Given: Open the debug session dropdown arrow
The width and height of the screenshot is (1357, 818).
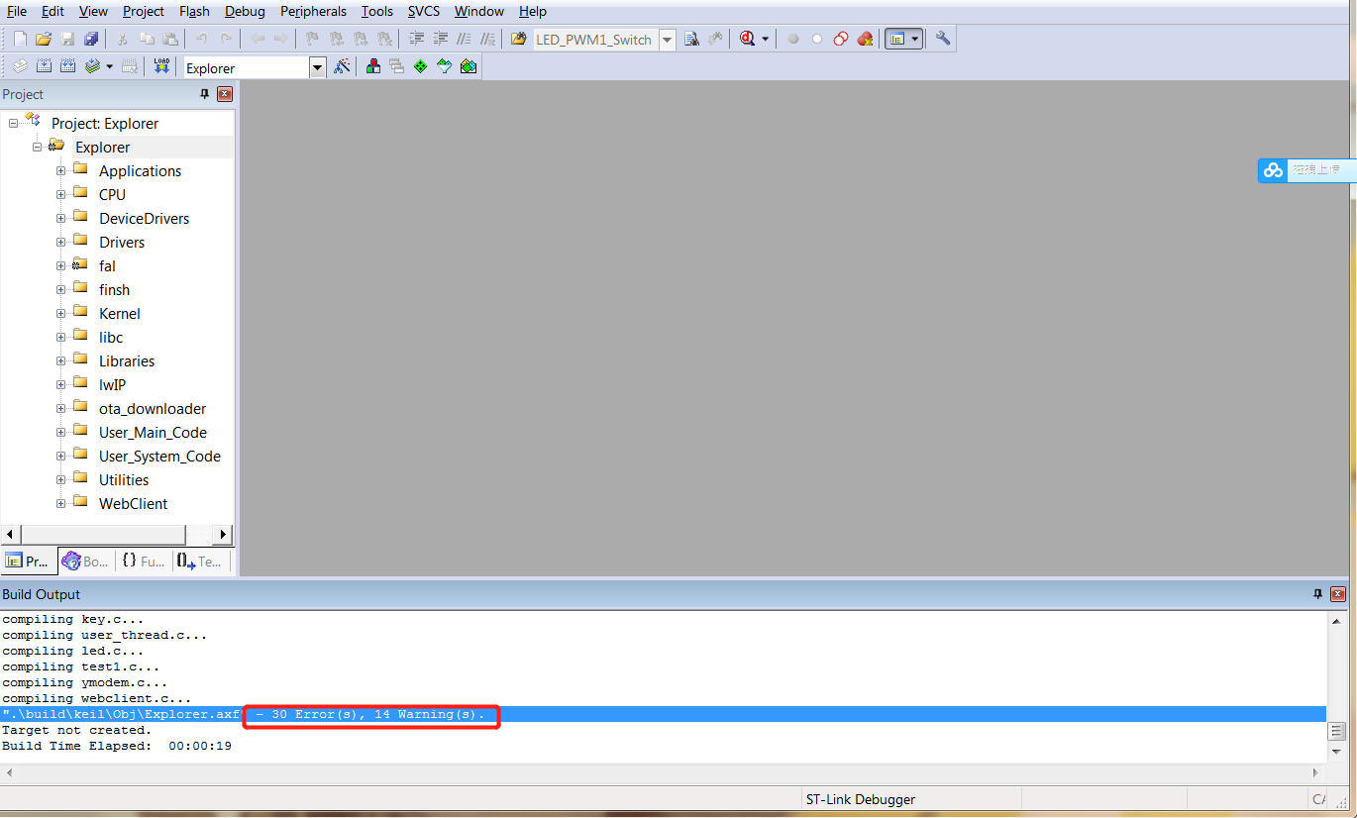Looking at the screenshot, I should click(765, 39).
